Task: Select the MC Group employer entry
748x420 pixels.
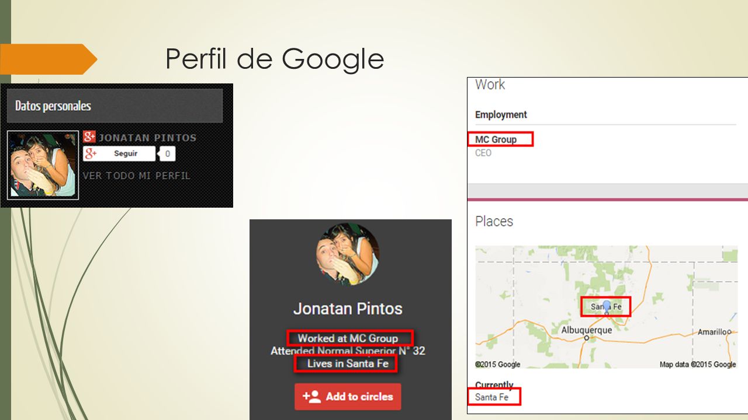Action: (x=496, y=139)
